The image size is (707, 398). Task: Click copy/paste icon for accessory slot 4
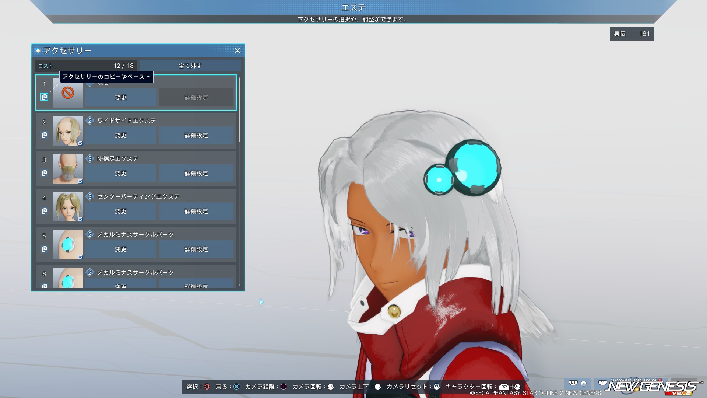tap(44, 211)
